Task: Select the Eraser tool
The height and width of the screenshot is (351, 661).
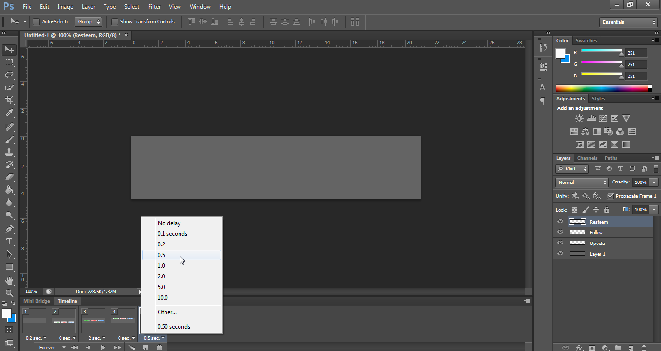Action: point(9,177)
